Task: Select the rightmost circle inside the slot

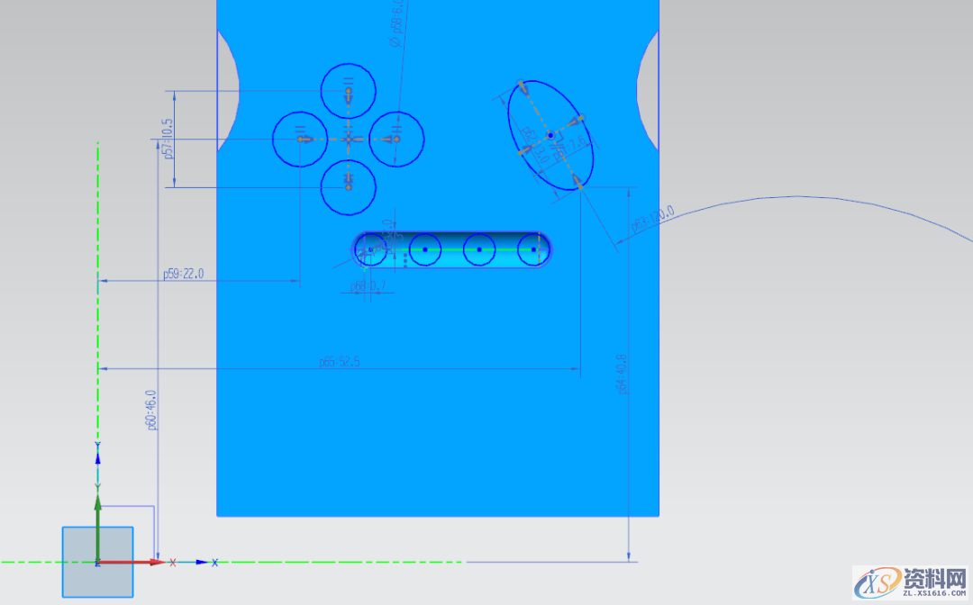Action: point(534,234)
